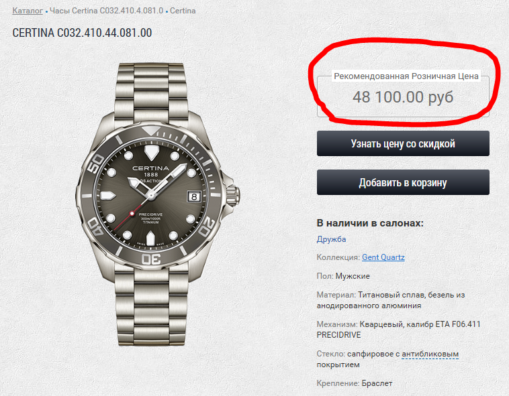Click the Рекомендованная Розничная Цена label
Image resolution: width=509 pixels, height=396 pixels.
[406, 76]
